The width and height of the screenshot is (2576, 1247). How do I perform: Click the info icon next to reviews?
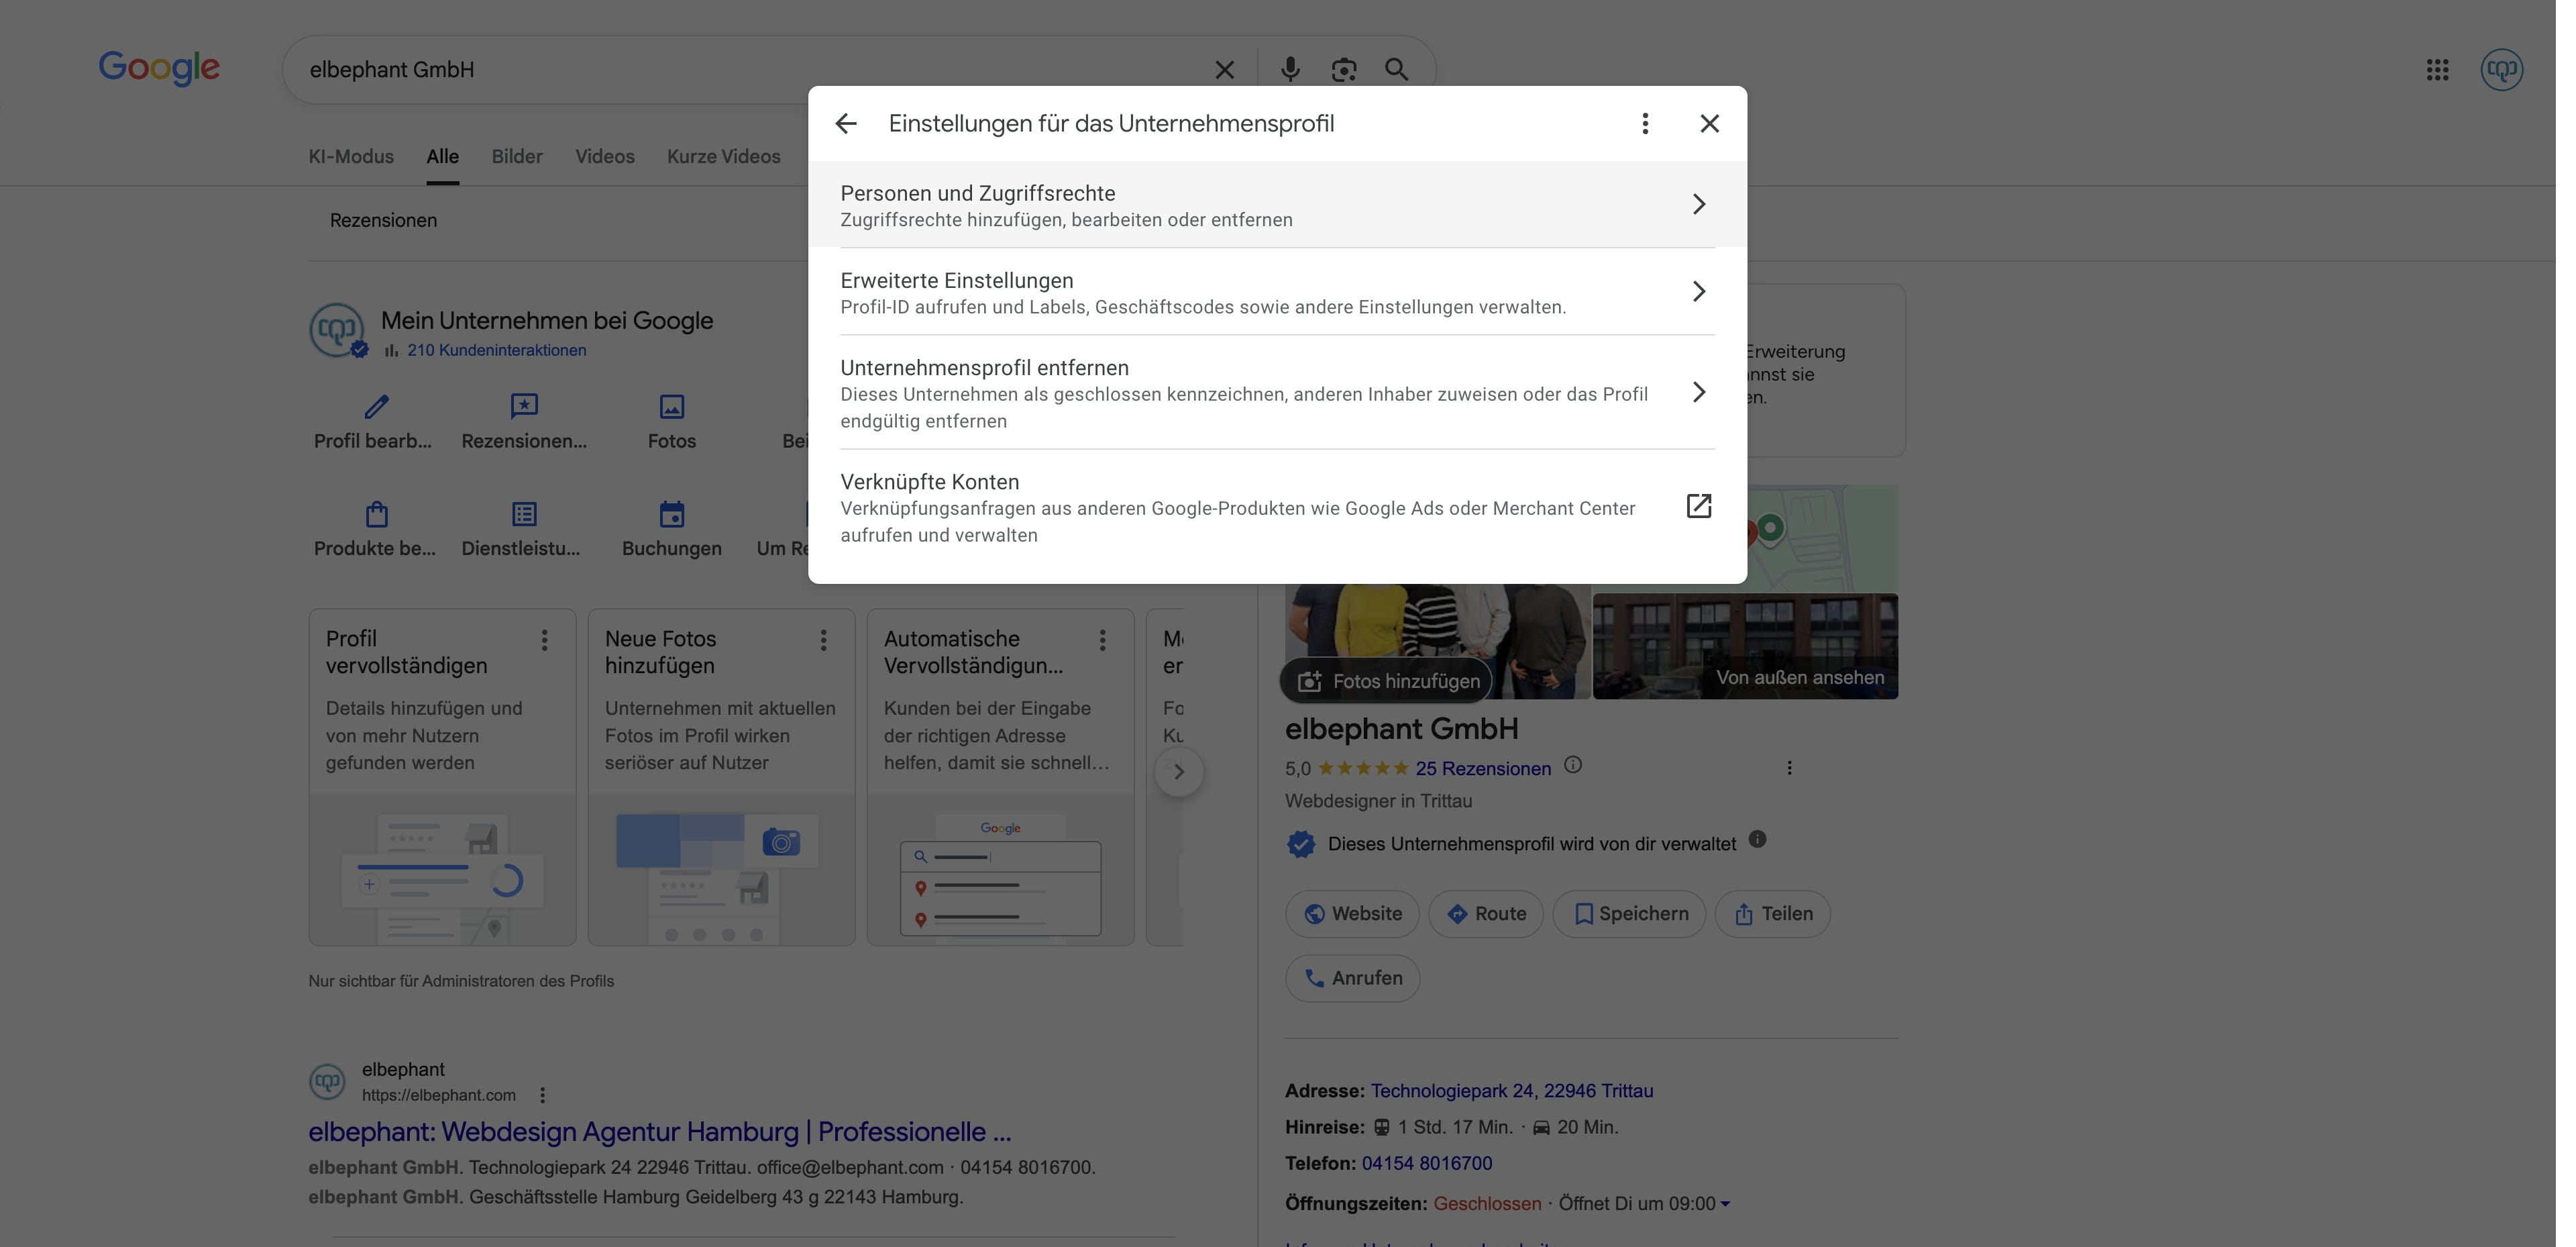click(x=1573, y=766)
